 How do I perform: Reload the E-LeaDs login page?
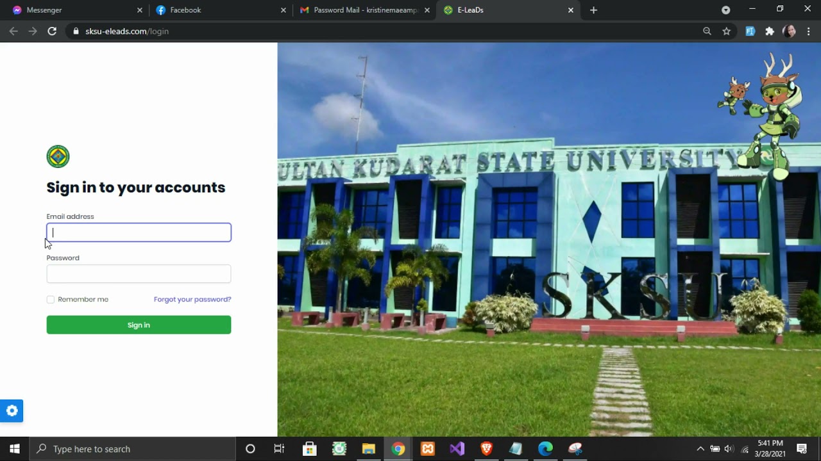click(52, 31)
